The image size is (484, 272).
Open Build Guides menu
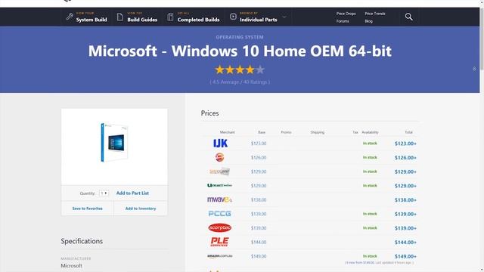(142, 20)
